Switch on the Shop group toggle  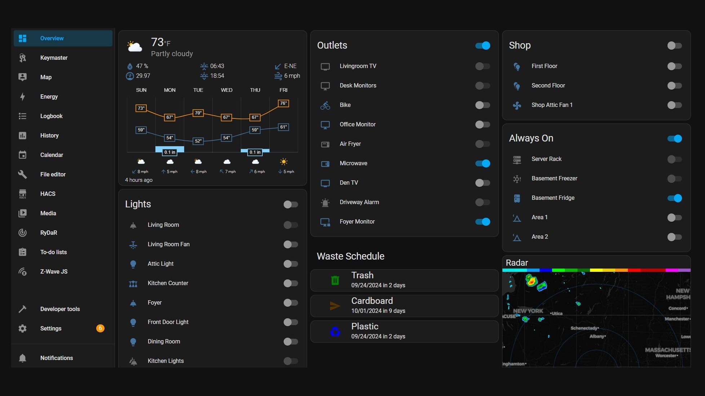pos(674,45)
